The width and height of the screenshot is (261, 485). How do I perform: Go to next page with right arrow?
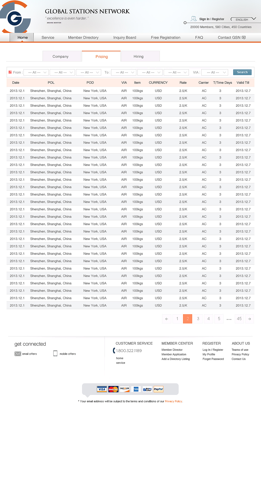250,319
